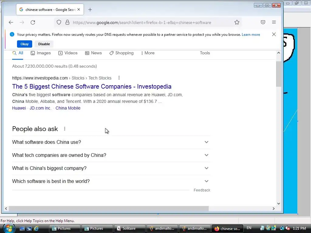Switch to News search tab
The height and width of the screenshot is (233, 311).
pyautogui.click(x=94, y=53)
